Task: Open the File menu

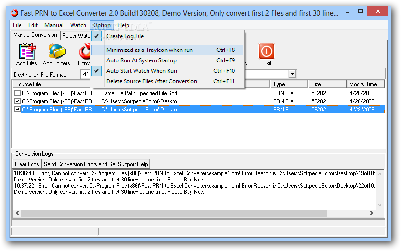Action: tap(17, 25)
